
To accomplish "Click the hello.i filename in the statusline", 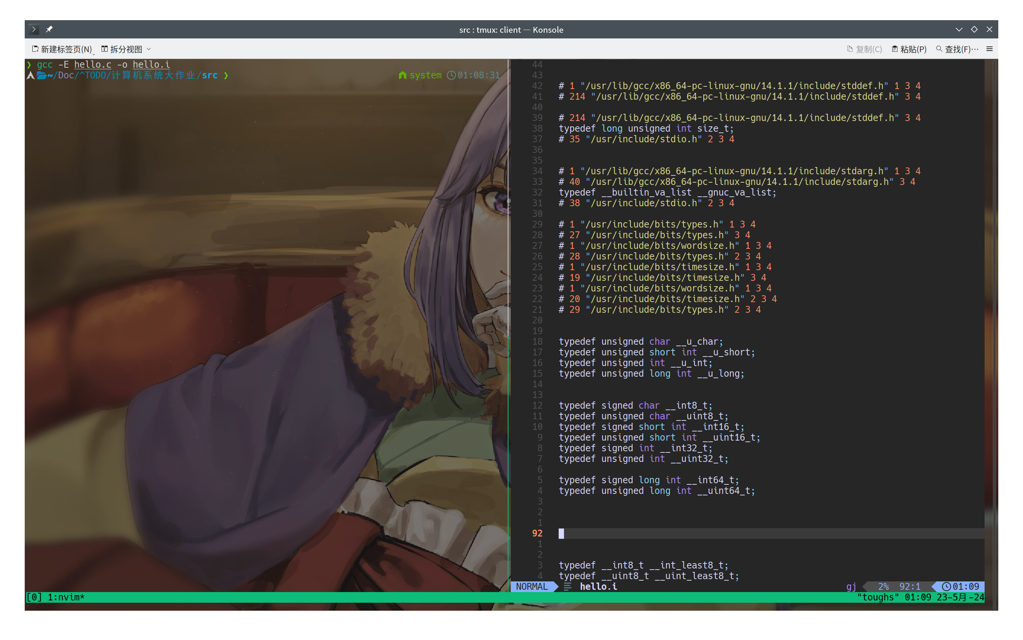I will (598, 586).
